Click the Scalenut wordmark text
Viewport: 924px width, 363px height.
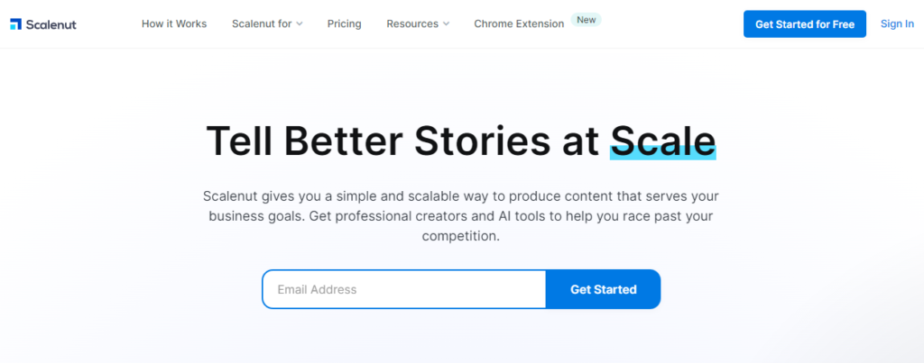click(51, 24)
